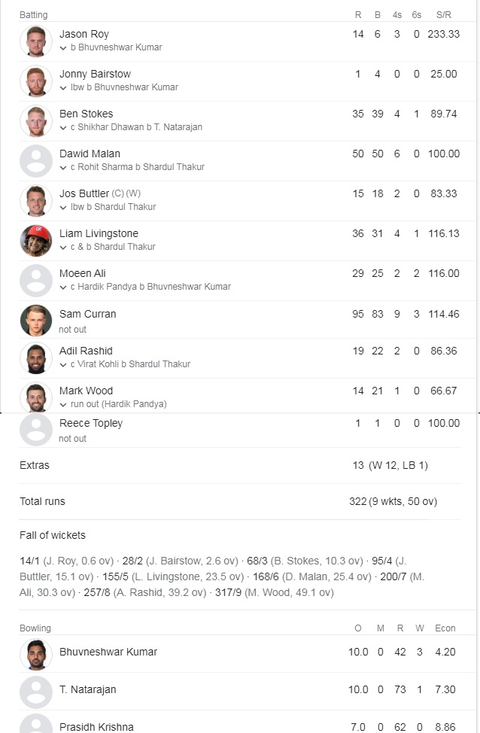The image size is (480, 733).
Task: Expand Jason Roy dismissal details chevron
Action: 63,47
